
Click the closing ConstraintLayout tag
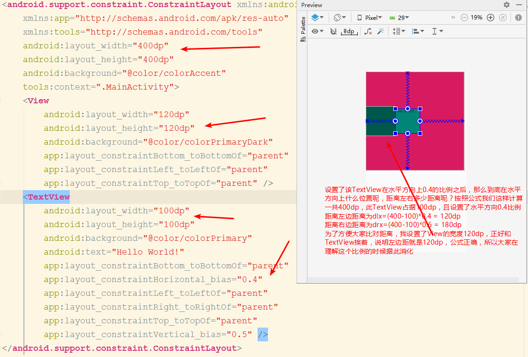coord(122,348)
